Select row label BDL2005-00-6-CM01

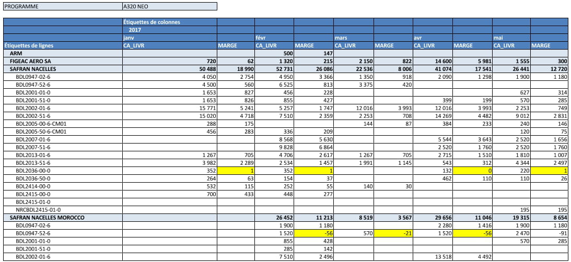(x=63, y=123)
